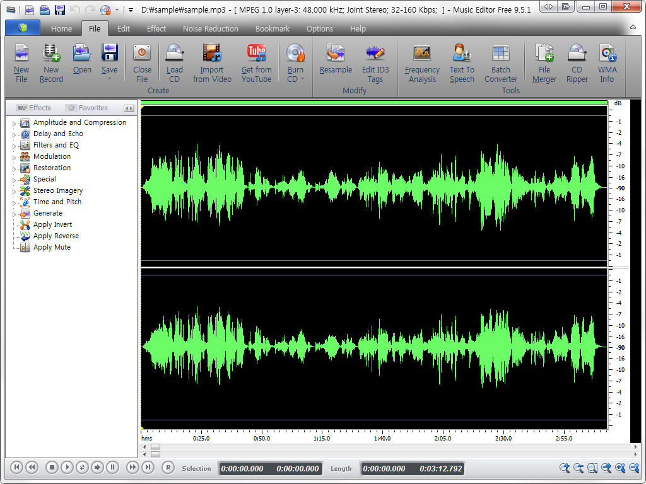The width and height of the screenshot is (646, 484).
Task: Import from Video in the ribbon
Action: pyautogui.click(x=212, y=63)
